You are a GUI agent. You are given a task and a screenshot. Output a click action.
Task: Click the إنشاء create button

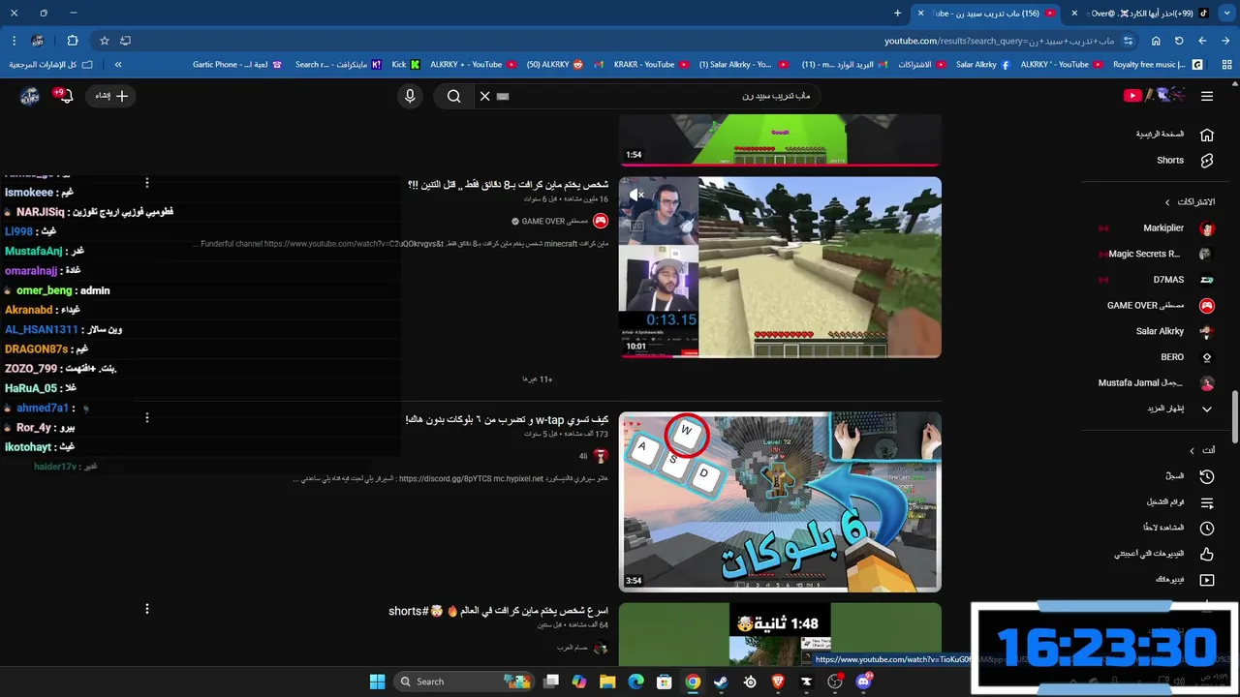coord(111,96)
